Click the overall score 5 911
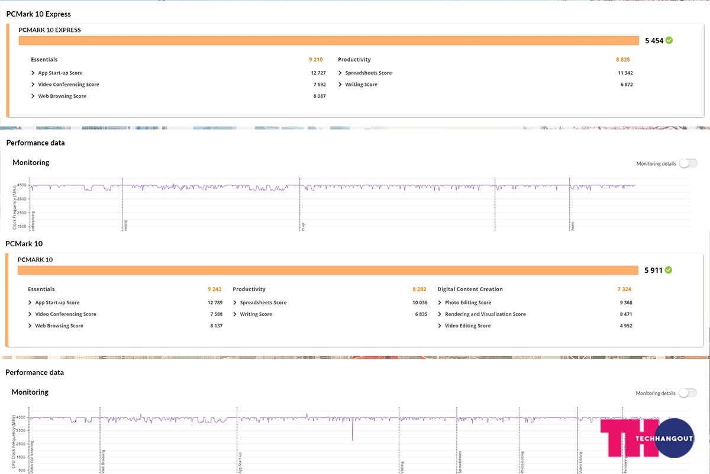This screenshot has width=710, height=474. coord(654,270)
